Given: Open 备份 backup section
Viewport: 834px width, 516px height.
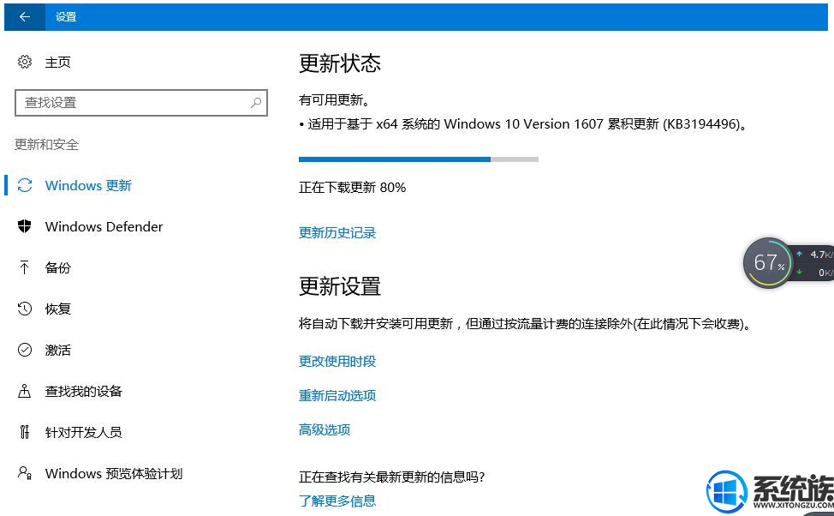Looking at the screenshot, I should click(57, 267).
